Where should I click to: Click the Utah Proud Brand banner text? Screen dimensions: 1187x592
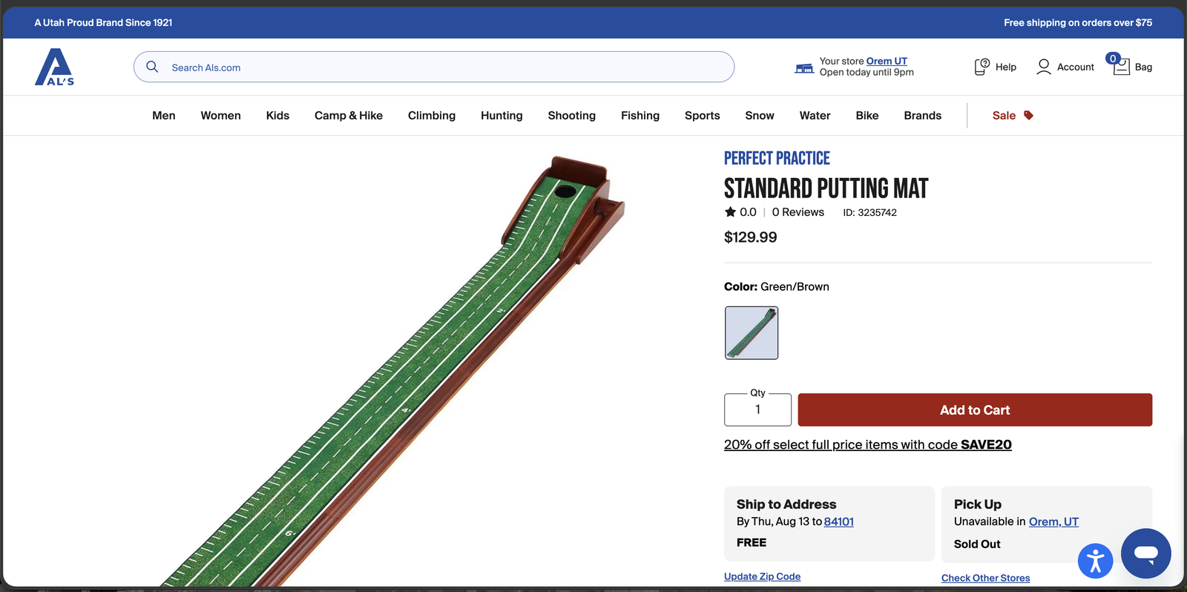(103, 22)
